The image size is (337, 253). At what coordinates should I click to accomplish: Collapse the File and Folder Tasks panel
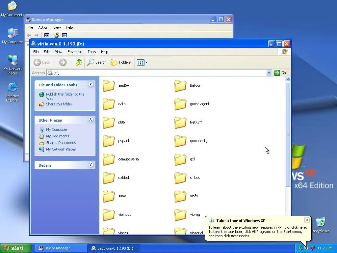coord(91,84)
